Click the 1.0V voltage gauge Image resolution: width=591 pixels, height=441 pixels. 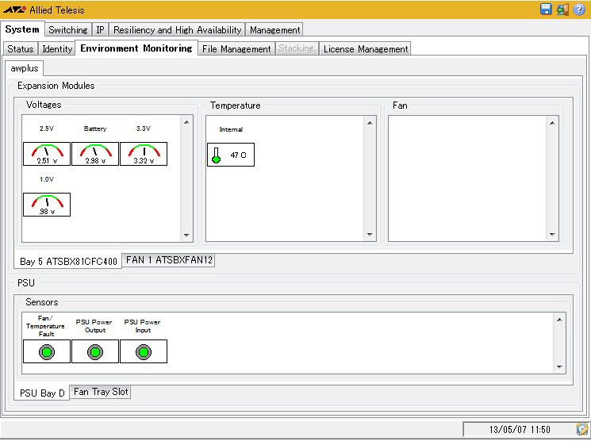click(x=47, y=205)
